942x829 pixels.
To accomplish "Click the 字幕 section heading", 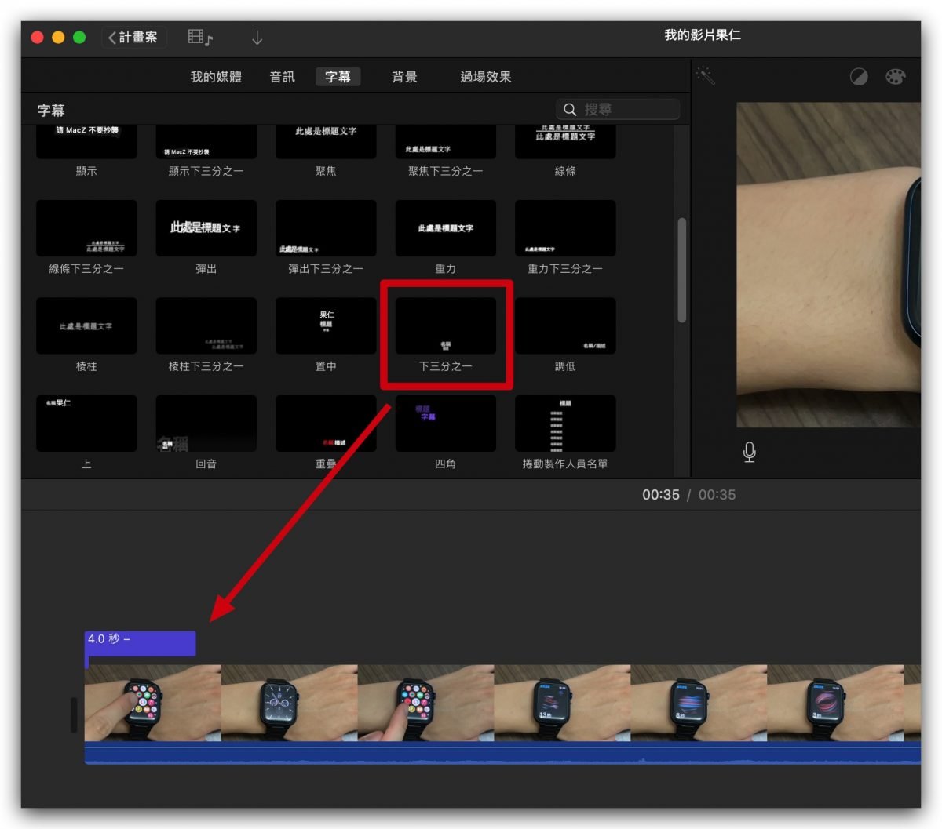I will [x=51, y=111].
